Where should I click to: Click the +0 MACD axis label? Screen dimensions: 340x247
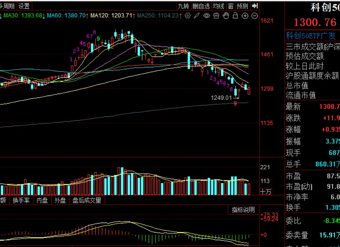tap(264, 235)
